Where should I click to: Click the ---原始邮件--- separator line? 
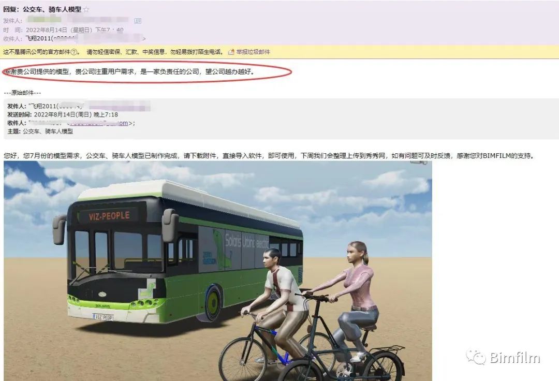point(22,93)
